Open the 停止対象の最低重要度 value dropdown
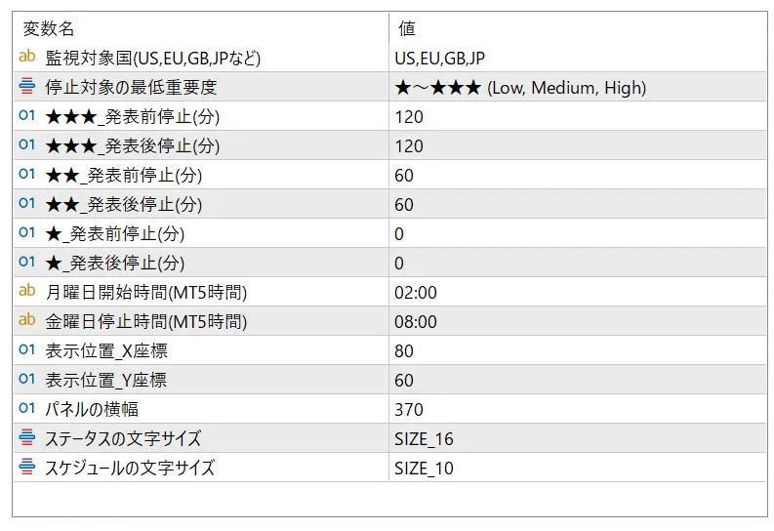 point(576,88)
